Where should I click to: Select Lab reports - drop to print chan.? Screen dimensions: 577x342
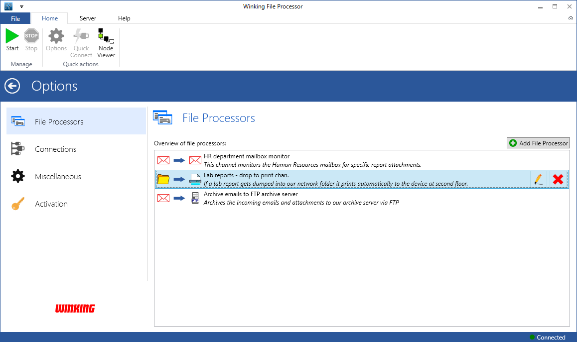tap(362, 179)
